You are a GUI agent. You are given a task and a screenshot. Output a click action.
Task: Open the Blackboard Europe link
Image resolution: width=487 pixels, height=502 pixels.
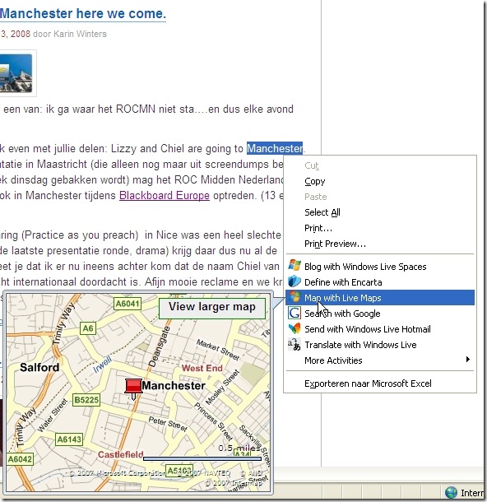[165, 195]
